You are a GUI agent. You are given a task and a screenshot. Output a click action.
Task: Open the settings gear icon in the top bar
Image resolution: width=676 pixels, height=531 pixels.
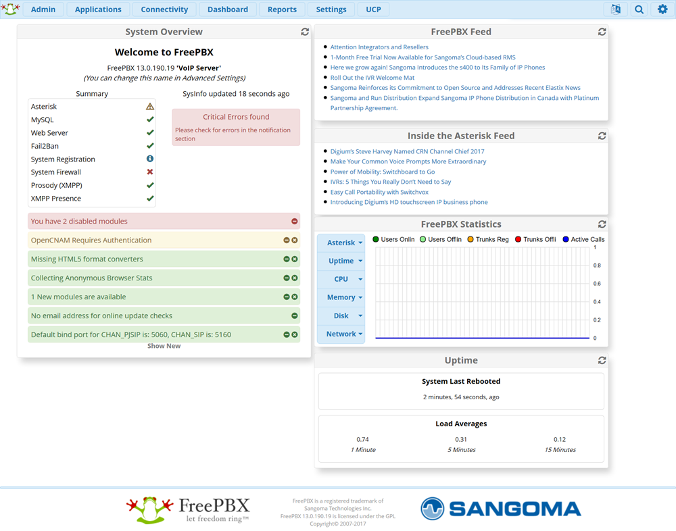click(x=662, y=9)
